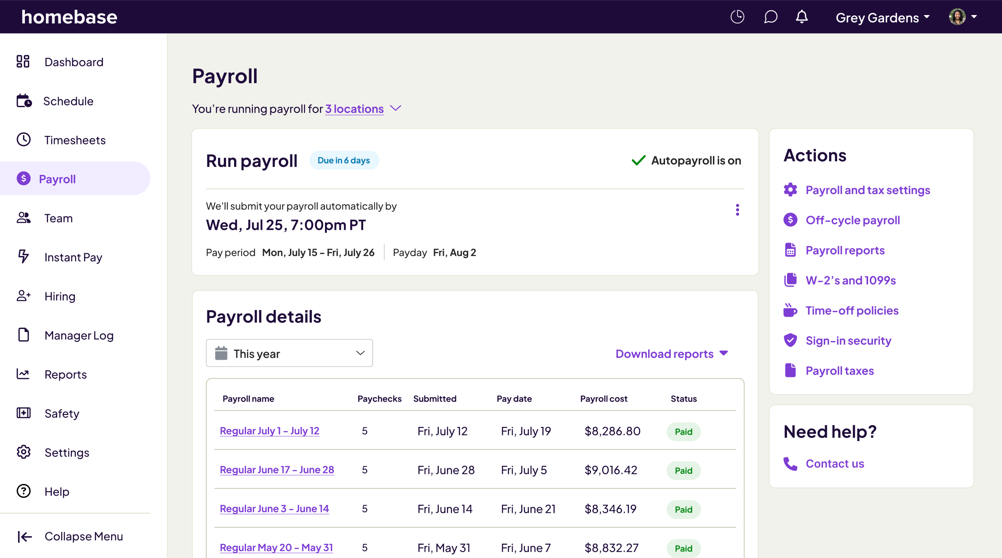Open Timesheets from the sidebar menu

point(75,140)
